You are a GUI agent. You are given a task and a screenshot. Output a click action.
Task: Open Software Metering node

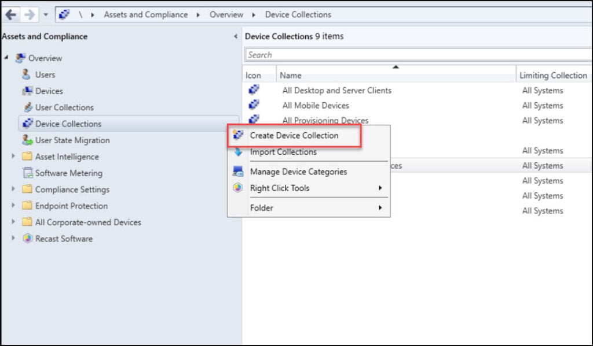(x=69, y=173)
